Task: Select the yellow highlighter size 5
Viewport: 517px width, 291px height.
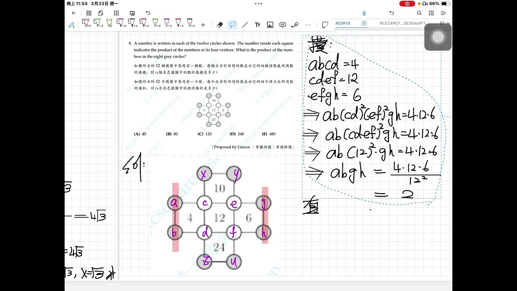Action: [109, 23]
